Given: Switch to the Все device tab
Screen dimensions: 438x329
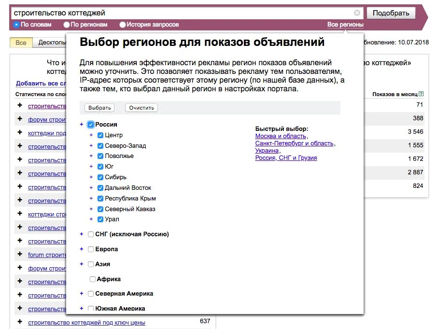Looking at the screenshot, I should click(x=21, y=43).
